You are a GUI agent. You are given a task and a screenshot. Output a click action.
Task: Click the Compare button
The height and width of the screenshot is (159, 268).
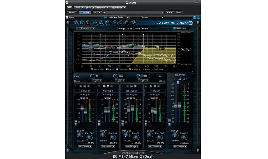pos(85,12)
